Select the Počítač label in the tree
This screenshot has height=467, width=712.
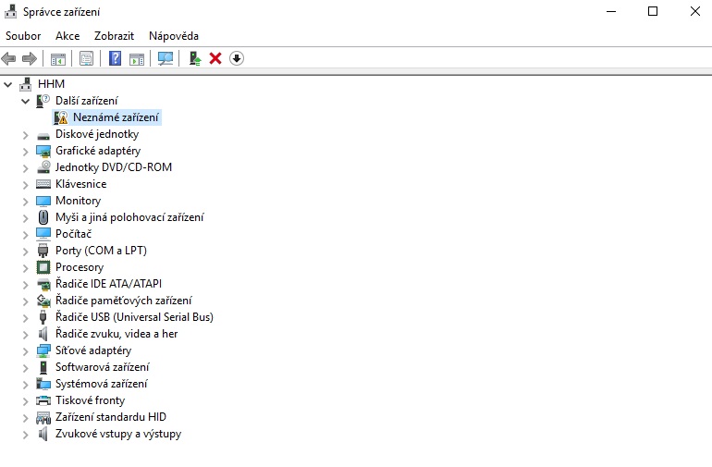74,234
